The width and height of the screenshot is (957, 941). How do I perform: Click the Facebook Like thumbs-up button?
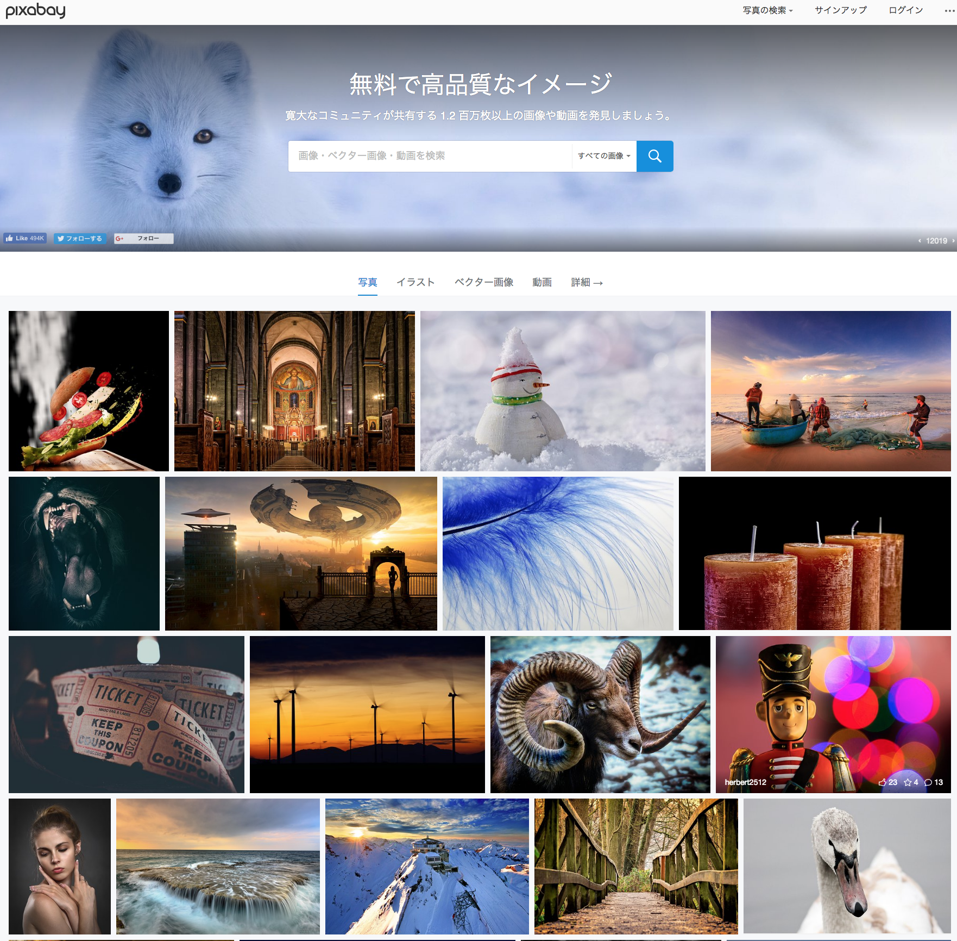pos(25,238)
